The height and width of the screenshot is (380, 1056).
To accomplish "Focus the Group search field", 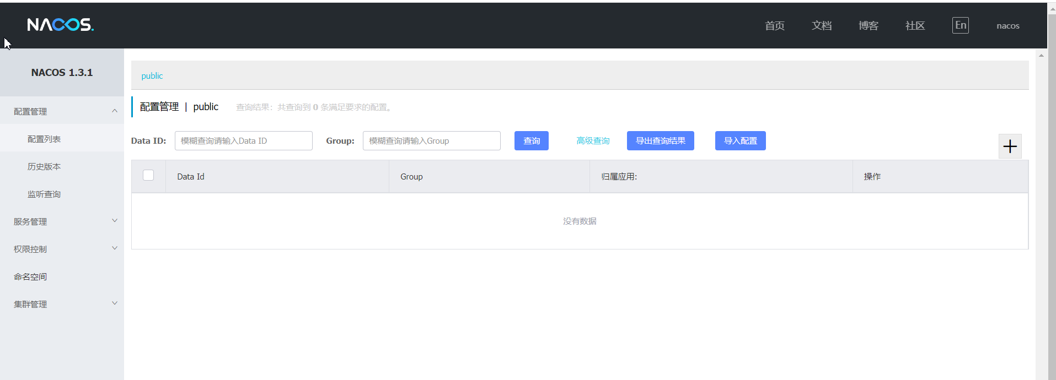I will point(432,141).
